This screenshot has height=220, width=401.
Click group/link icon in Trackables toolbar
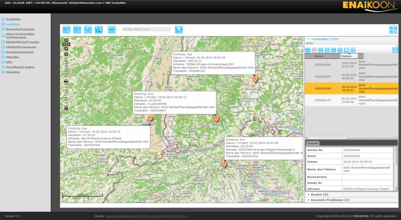(353, 50)
